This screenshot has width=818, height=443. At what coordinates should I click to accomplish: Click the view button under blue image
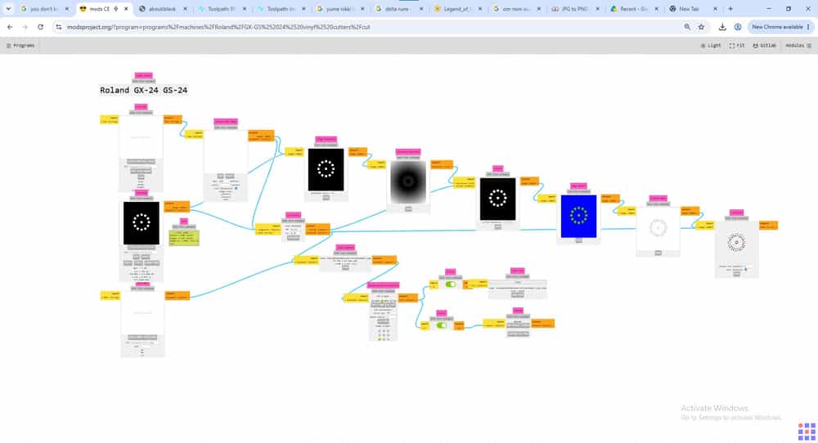pyautogui.click(x=578, y=241)
